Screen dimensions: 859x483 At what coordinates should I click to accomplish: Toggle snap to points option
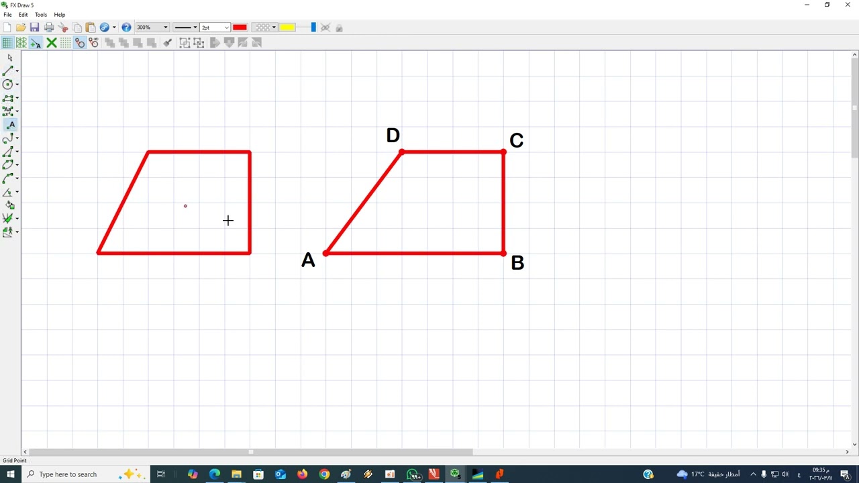tap(80, 42)
